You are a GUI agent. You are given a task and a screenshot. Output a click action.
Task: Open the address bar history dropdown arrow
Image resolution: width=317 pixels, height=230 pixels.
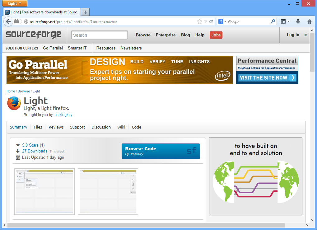(206, 22)
